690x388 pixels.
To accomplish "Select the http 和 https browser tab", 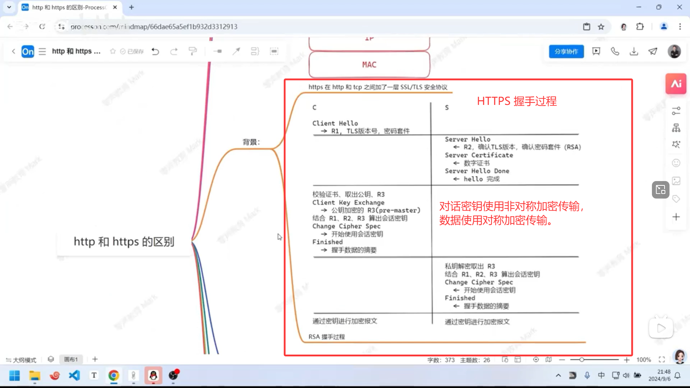I will pos(68,7).
